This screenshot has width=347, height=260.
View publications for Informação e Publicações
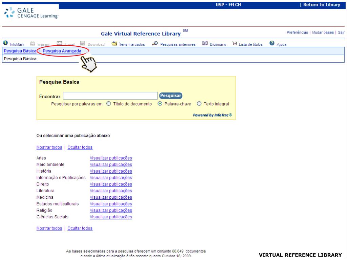pyautogui.click(x=111, y=177)
